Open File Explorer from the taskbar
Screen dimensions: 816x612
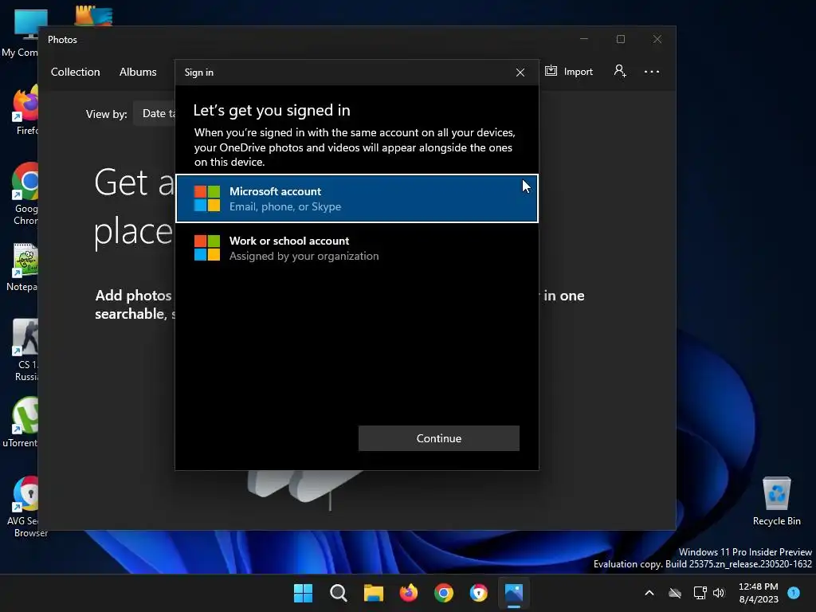pos(373,593)
